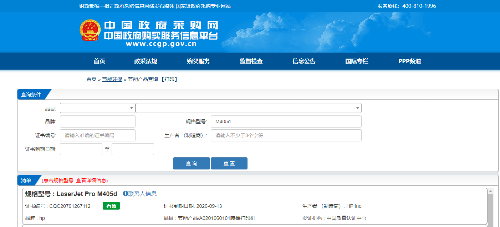
Task: Follow the 节能环保 breadcrumb link
Action: tap(112, 79)
